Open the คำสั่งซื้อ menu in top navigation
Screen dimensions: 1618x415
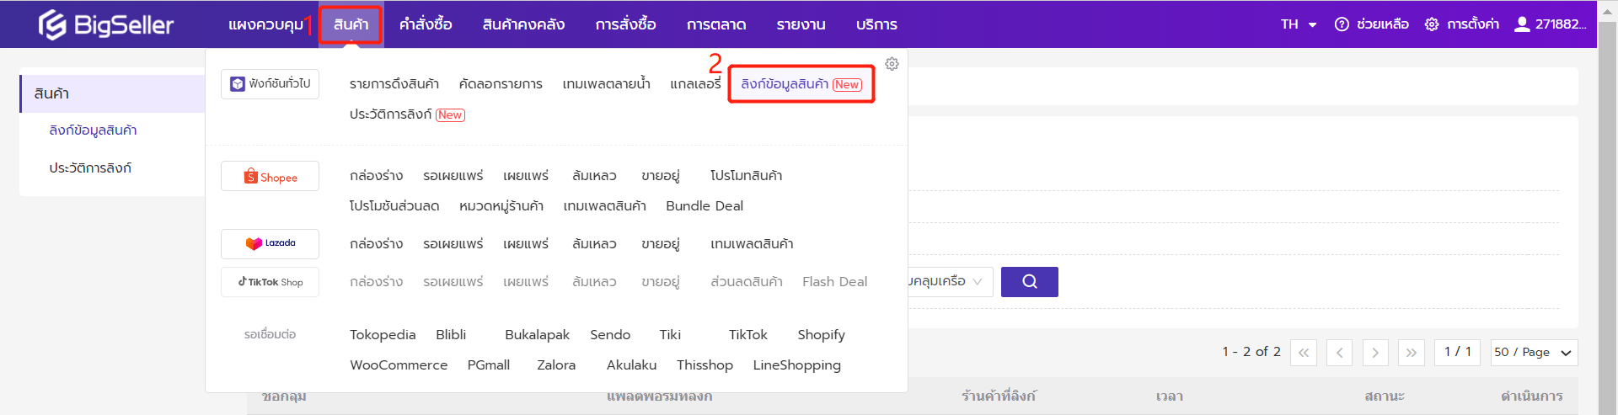(426, 24)
